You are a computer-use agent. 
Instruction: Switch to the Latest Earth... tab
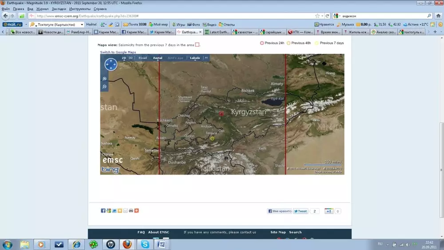218,32
